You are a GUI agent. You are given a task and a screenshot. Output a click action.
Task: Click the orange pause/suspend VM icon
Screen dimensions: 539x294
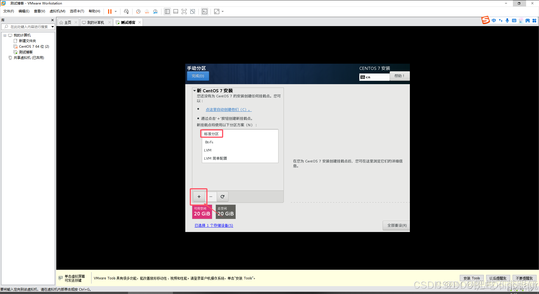pyautogui.click(x=110, y=12)
